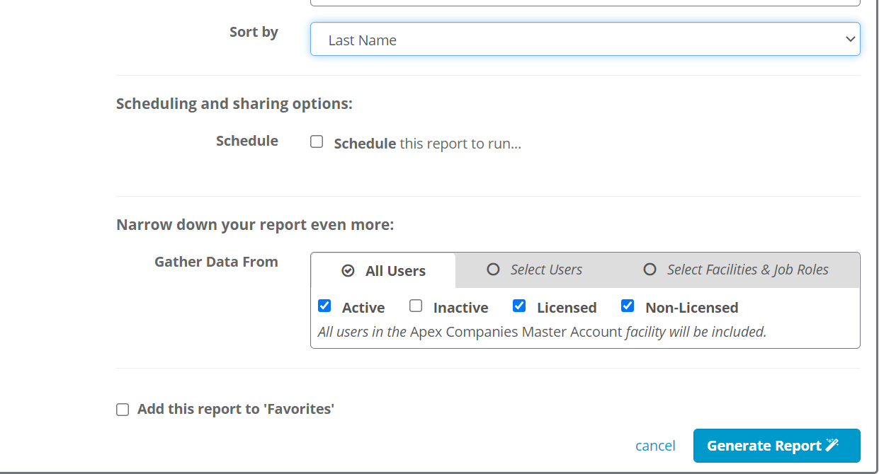
Task: Click the chevron on the Sort by dropdown
Action: click(x=850, y=40)
